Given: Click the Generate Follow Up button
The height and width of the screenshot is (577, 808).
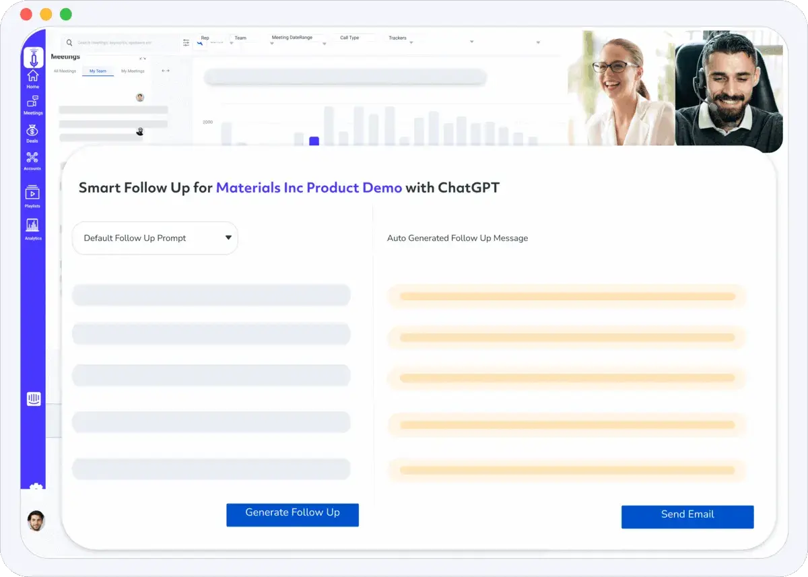Looking at the screenshot, I should point(292,514).
